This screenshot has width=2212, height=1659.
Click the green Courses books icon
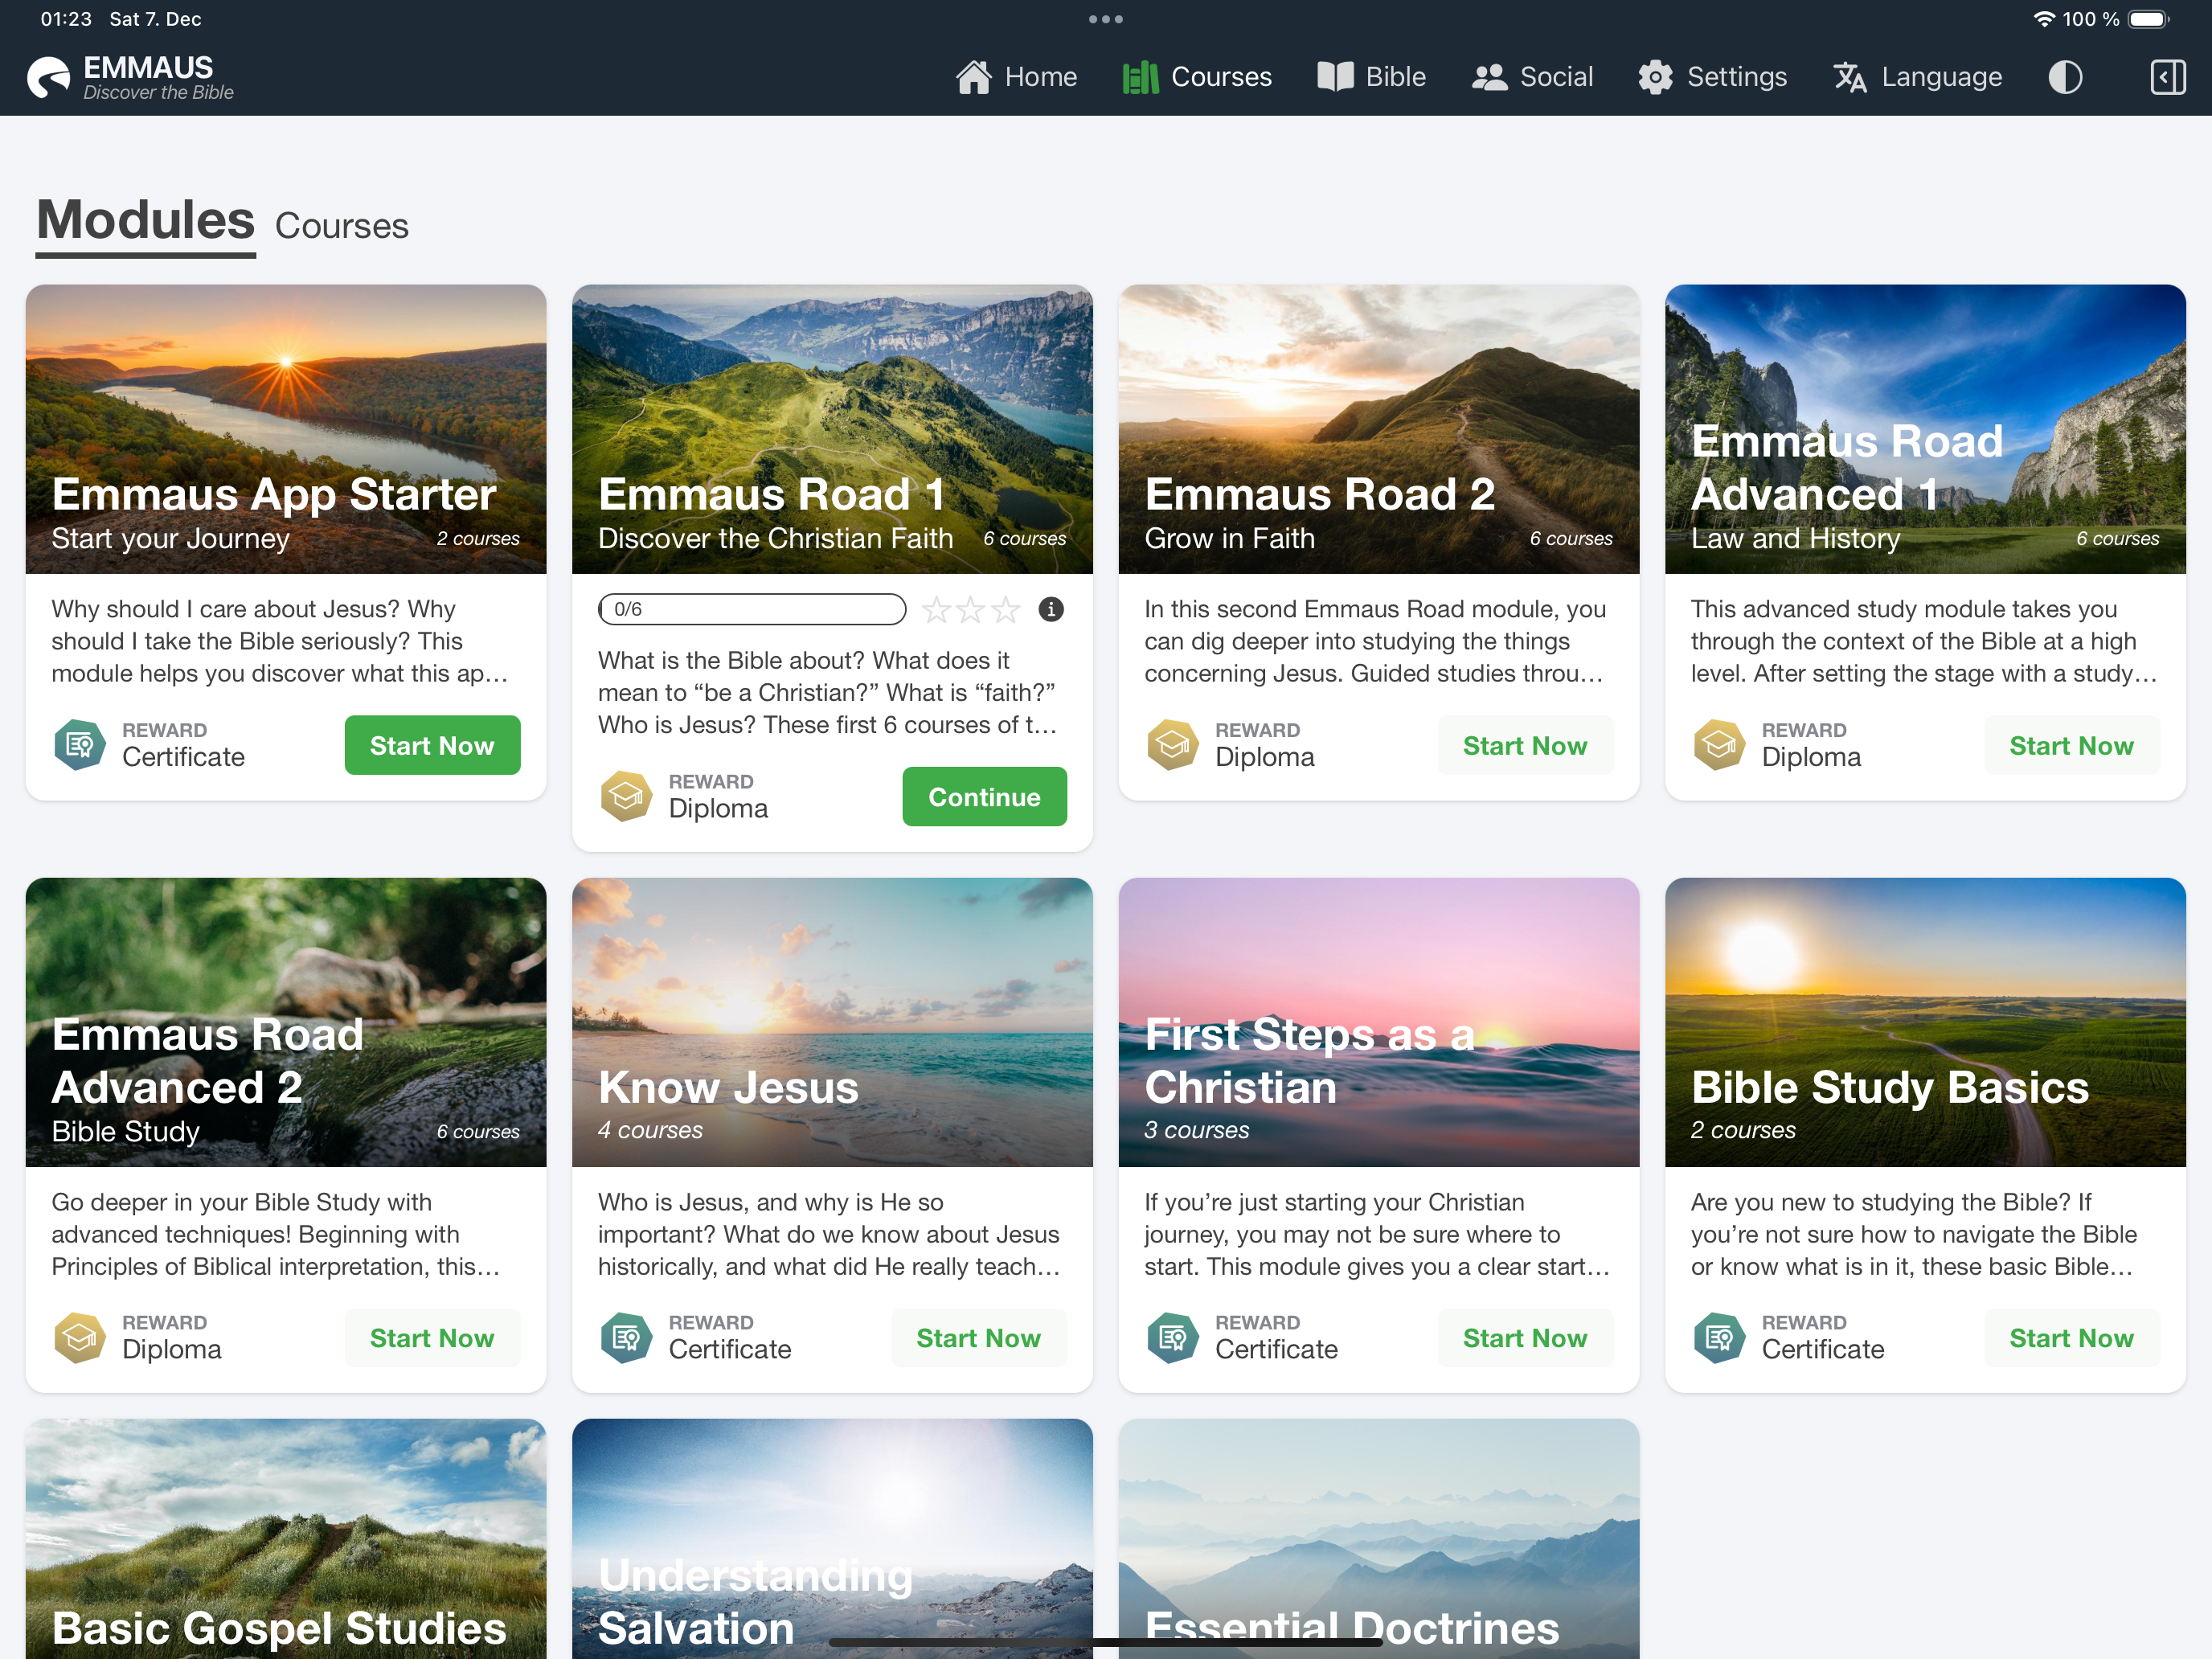click(1140, 77)
